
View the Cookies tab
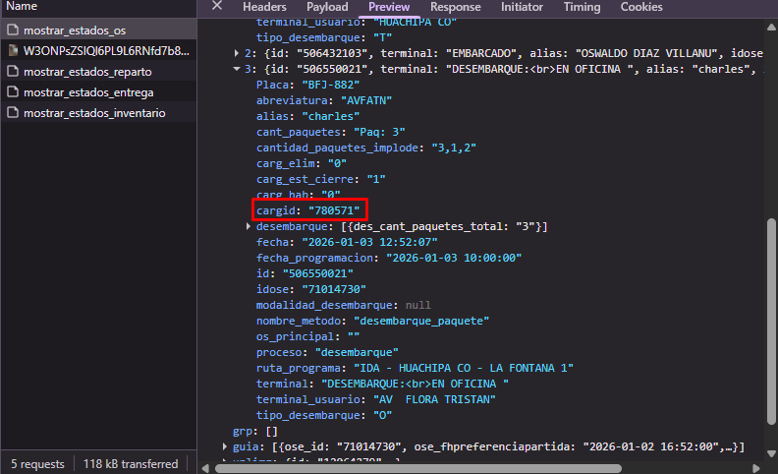coord(641,8)
